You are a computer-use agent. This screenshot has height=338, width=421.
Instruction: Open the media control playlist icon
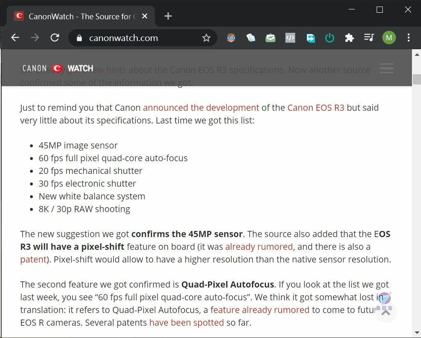click(x=369, y=37)
